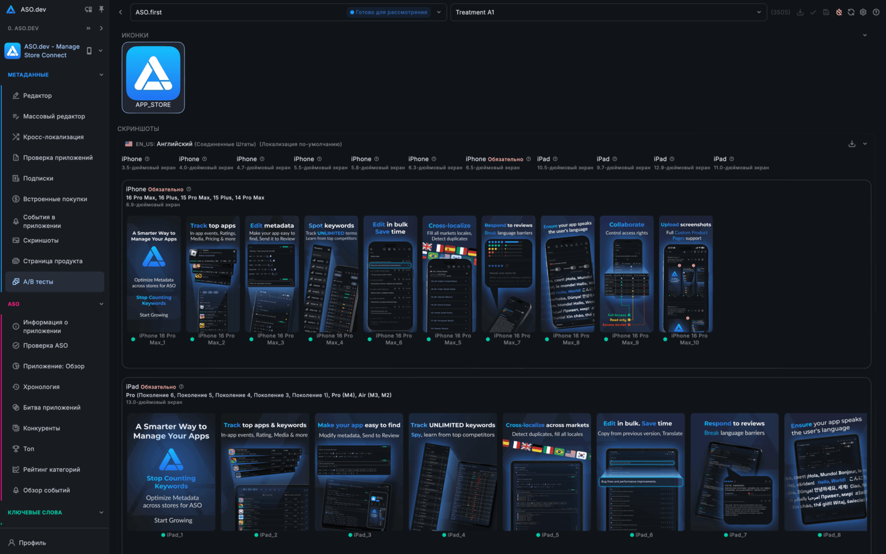The image size is (886, 554).
Task: Click the help question-mark icon top right
Action: (877, 12)
